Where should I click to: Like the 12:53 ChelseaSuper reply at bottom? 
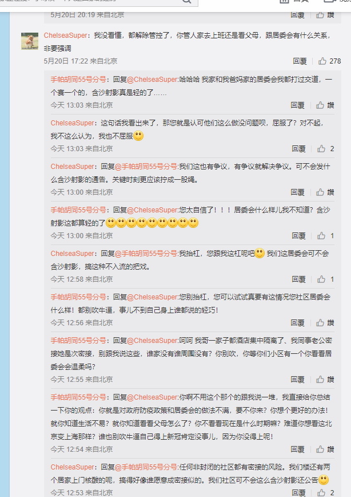pyautogui.click(x=326, y=492)
